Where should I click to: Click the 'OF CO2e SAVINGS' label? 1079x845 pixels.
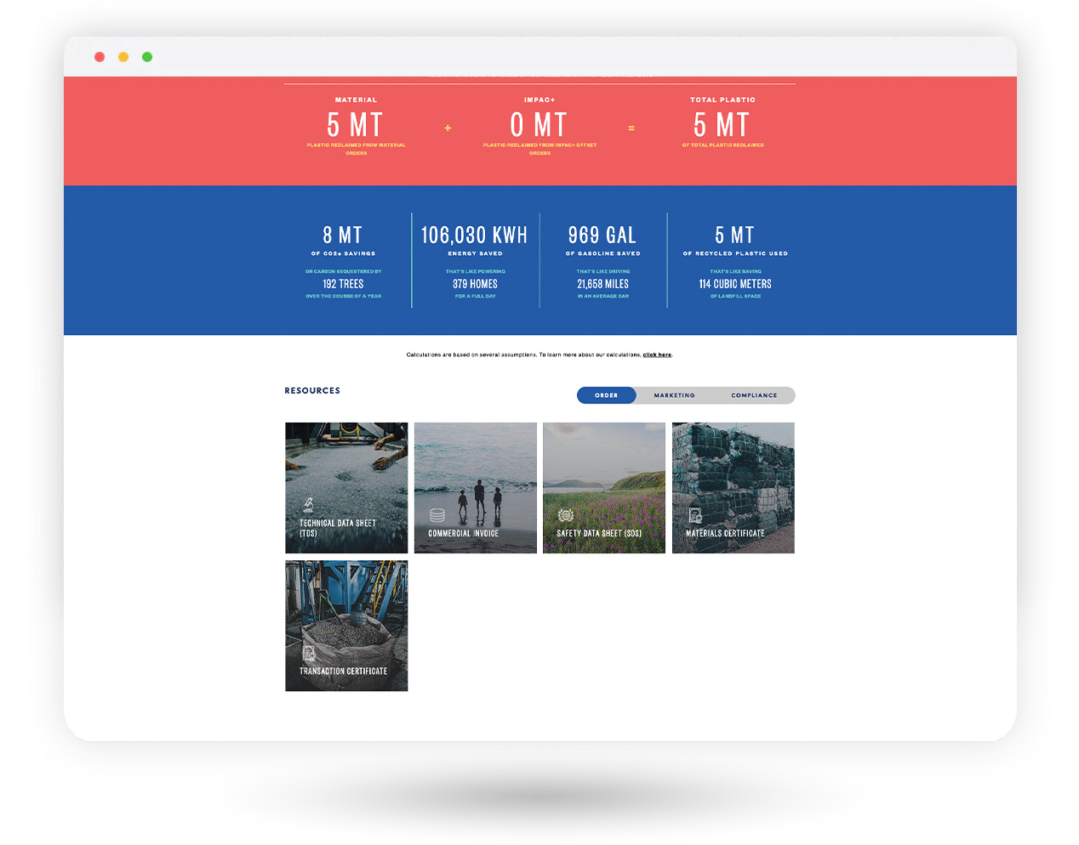pyautogui.click(x=343, y=253)
